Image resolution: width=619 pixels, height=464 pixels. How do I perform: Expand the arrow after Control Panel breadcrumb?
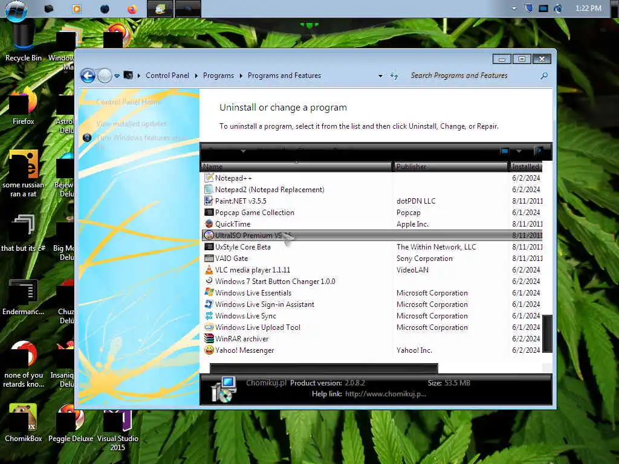[x=196, y=76]
